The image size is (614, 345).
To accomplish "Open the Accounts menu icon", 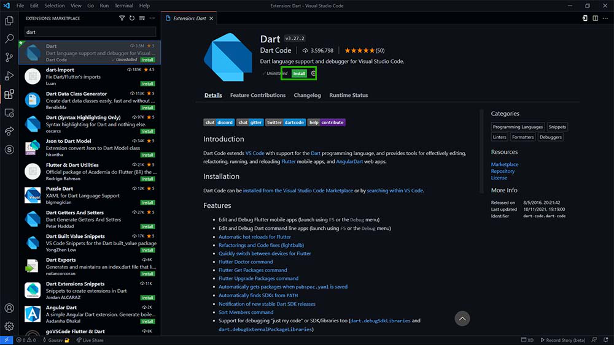I will [9, 308].
